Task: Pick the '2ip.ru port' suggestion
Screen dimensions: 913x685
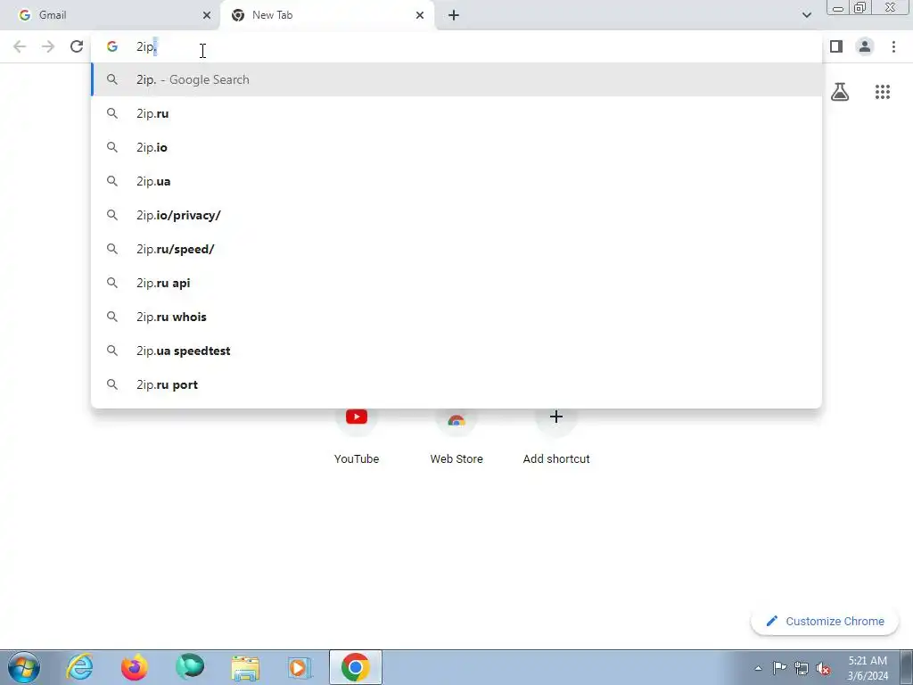Action: click(x=456, y=384)
